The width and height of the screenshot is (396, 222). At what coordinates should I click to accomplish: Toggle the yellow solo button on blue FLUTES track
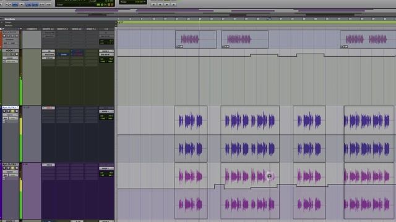tap(12, 111)
